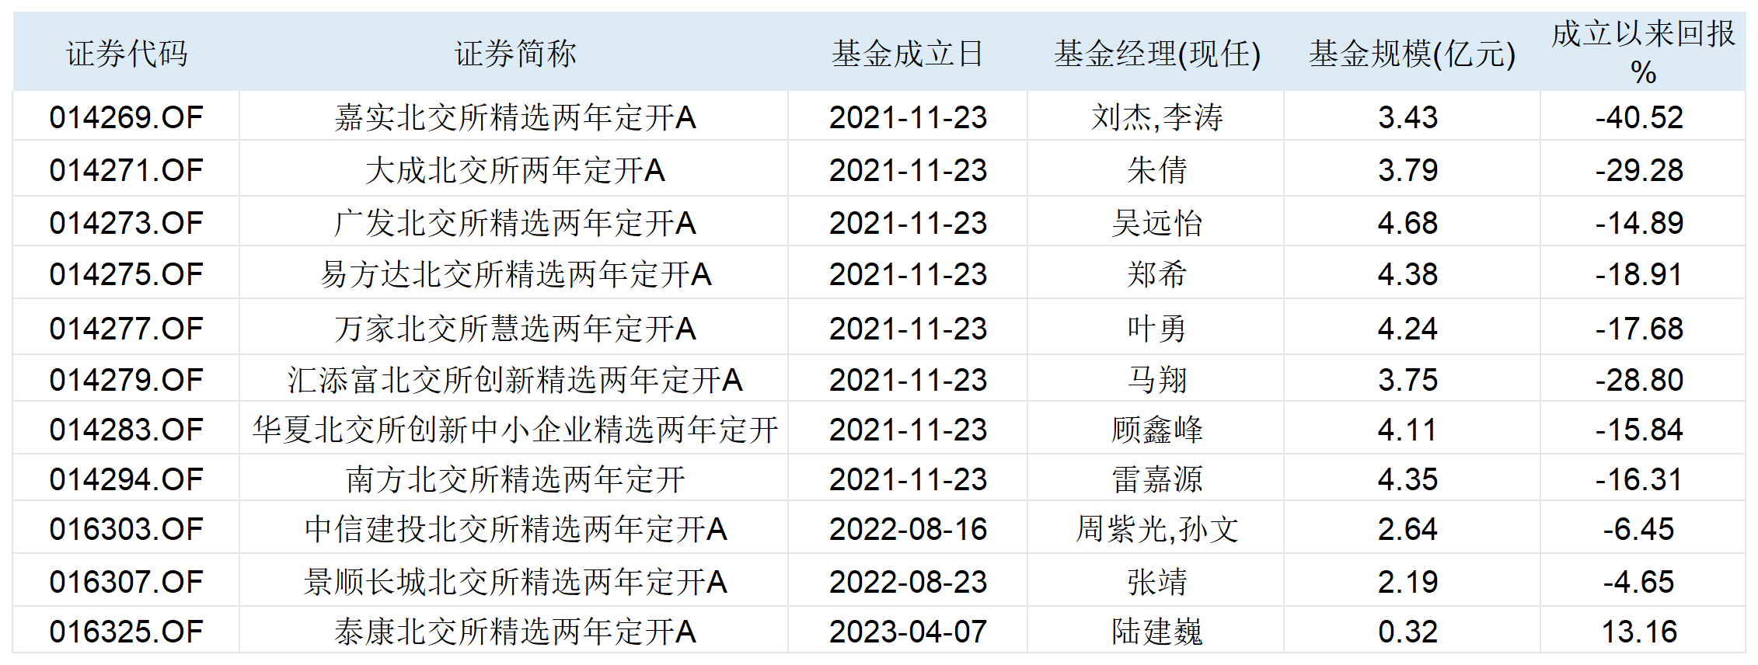Select fund code 014269.OF cell
Image resolution: width=1758 pixels, height=665 pixels.
pos(126,117)
